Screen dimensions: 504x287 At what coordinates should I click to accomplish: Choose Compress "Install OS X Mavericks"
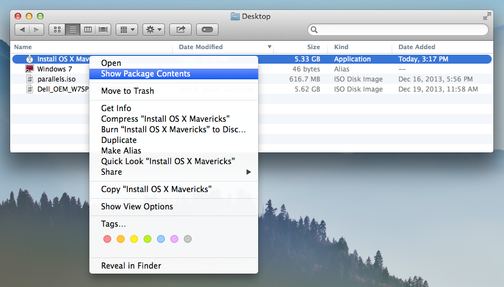[174, 119]
